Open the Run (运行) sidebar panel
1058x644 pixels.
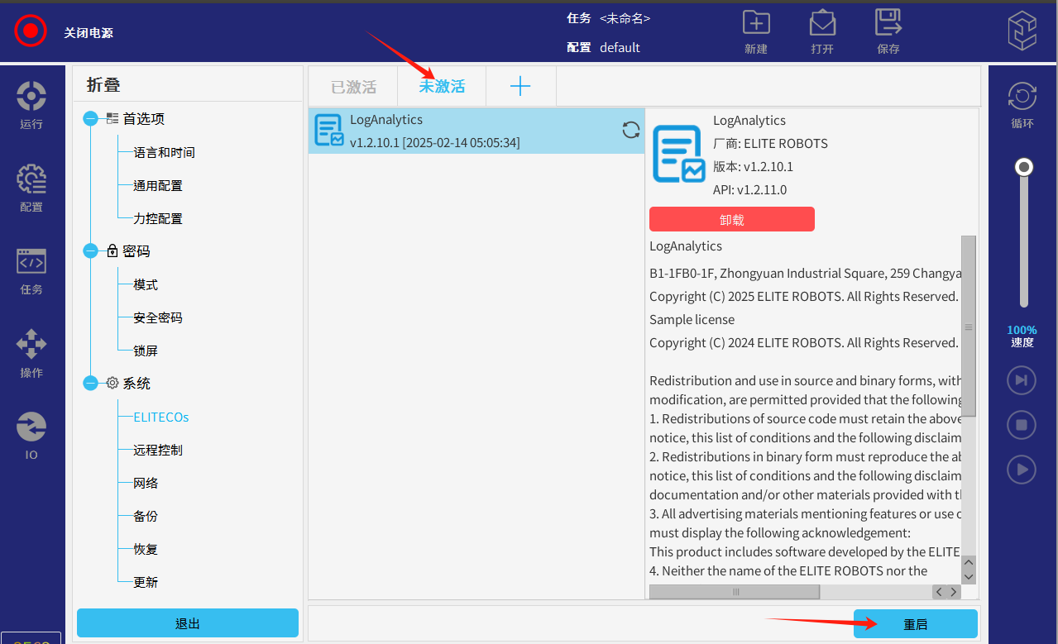click(x=31, y=104)
